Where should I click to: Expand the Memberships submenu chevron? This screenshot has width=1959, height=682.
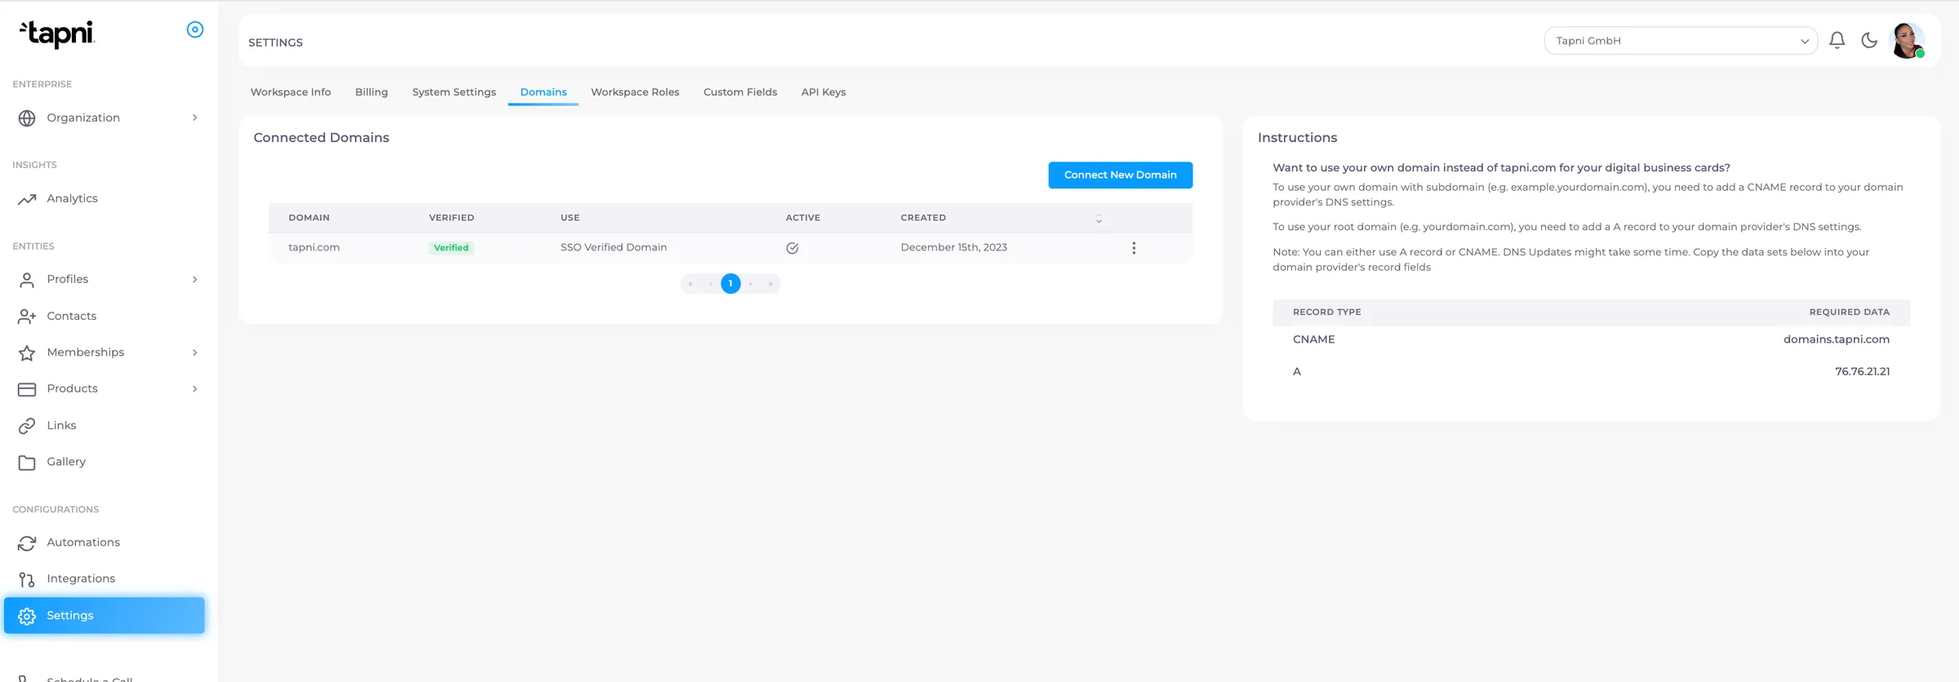point(195,352)
